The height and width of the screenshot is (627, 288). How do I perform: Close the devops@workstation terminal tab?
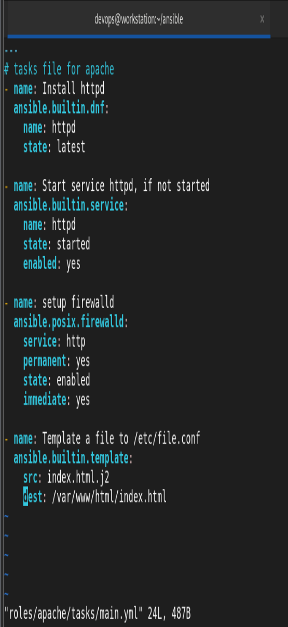coord(262,19)
